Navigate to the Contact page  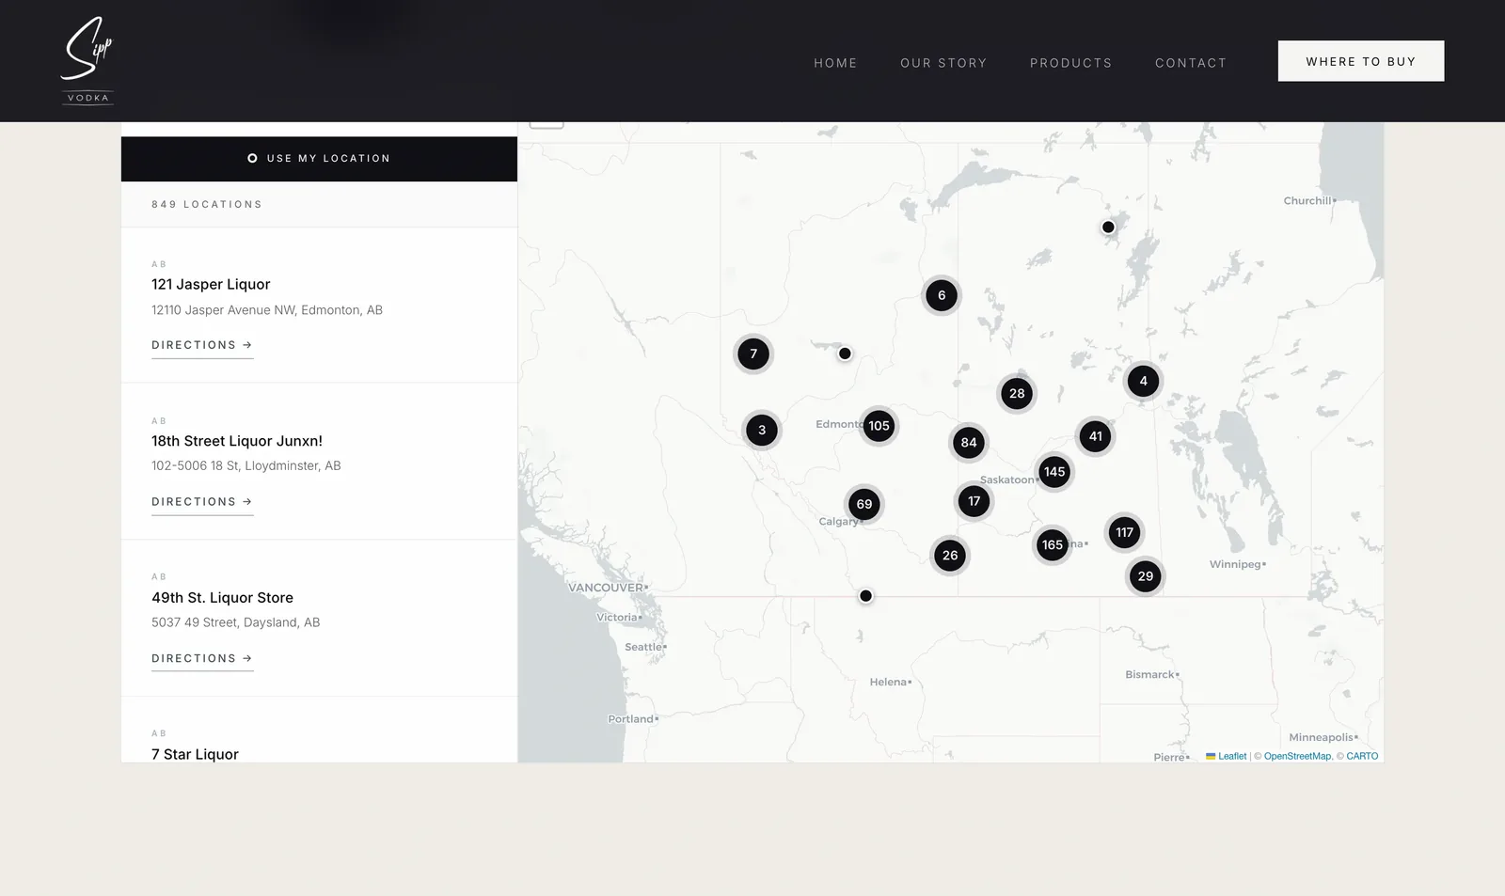coord(1191,63)
